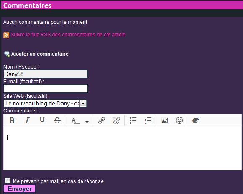Image resolution: width=243 pixels, height=194 pixels.
Task: Focus the E-mail (facultatif) field
Action: [x=46, y=89]
